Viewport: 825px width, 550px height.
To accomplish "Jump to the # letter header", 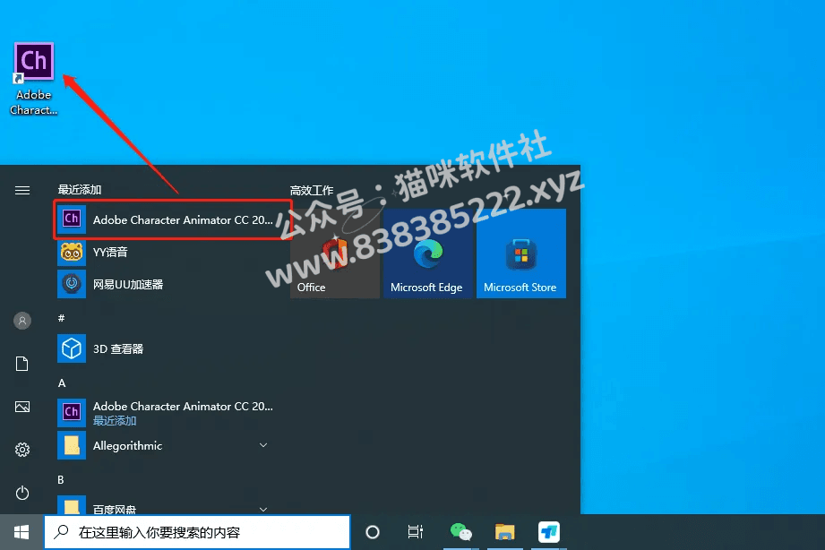I will (x=62, y=318).
